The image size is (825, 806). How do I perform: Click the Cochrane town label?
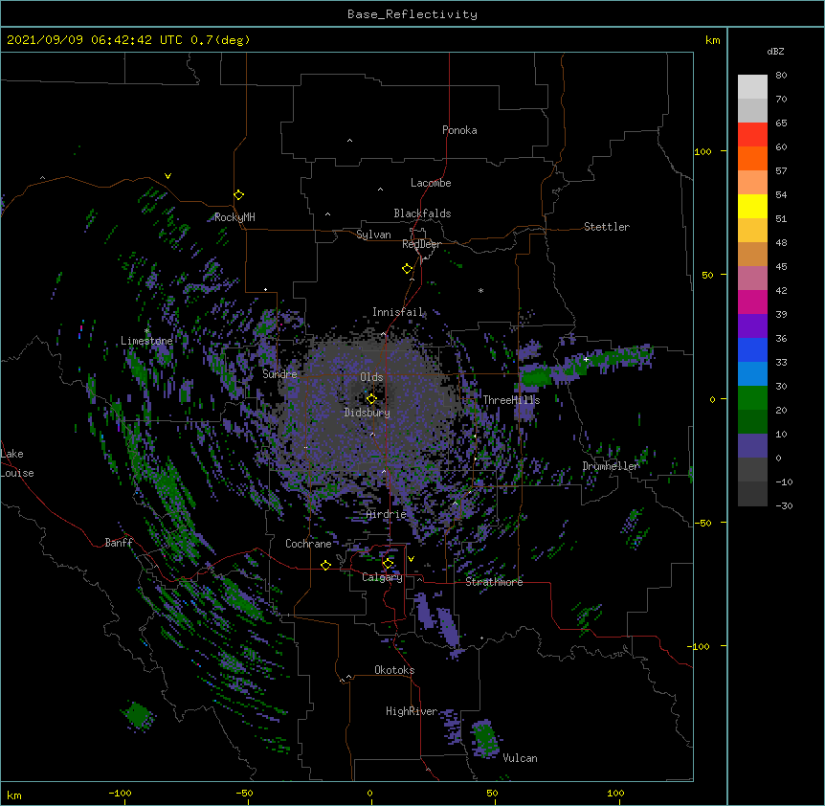(x=308, y=544)
